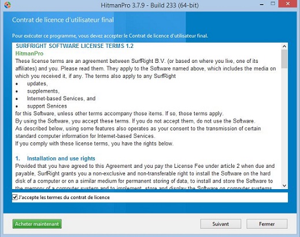Click the "SURFRIGHT SOFTWARE LICENSE TERMS 1.2" heading
Image resolution: width=300 pixels, height=237 pixels.
75,46
